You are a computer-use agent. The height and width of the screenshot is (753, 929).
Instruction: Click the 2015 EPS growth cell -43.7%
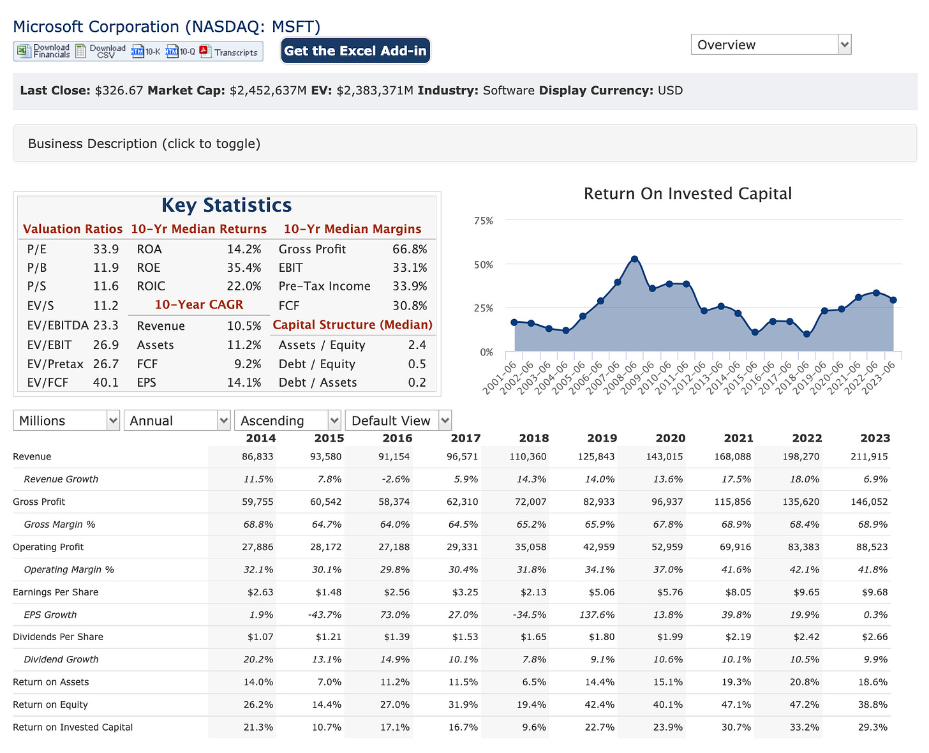click(325, 615)
